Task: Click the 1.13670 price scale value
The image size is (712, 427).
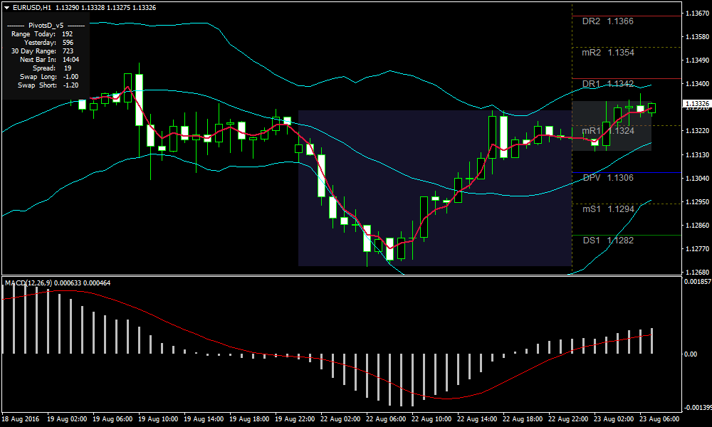Action: [696, 13]
